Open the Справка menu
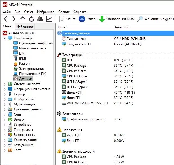This screenshot has width=174, height=165. pos(80,12)
